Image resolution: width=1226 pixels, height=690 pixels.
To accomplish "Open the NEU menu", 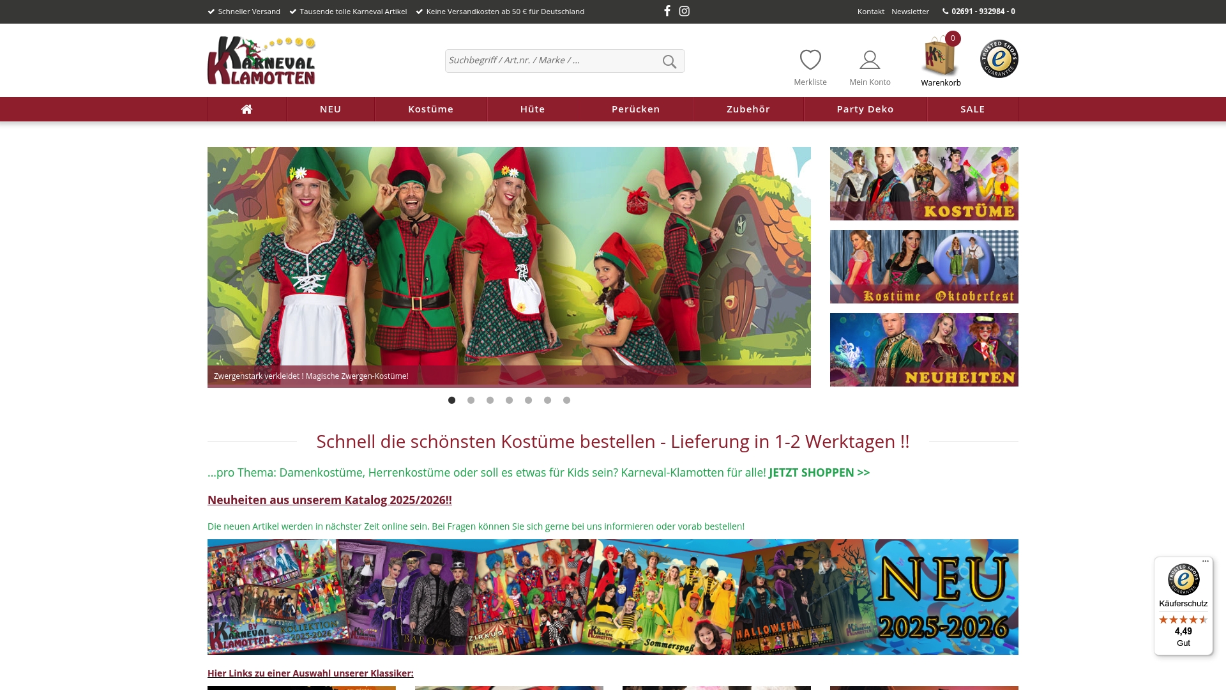I will click(331, 109).
